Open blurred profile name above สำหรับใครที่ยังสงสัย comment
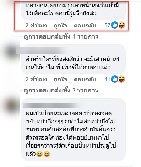Image resolution: width=141 pixels, height=167 pixels. click(x=41, y=51)
